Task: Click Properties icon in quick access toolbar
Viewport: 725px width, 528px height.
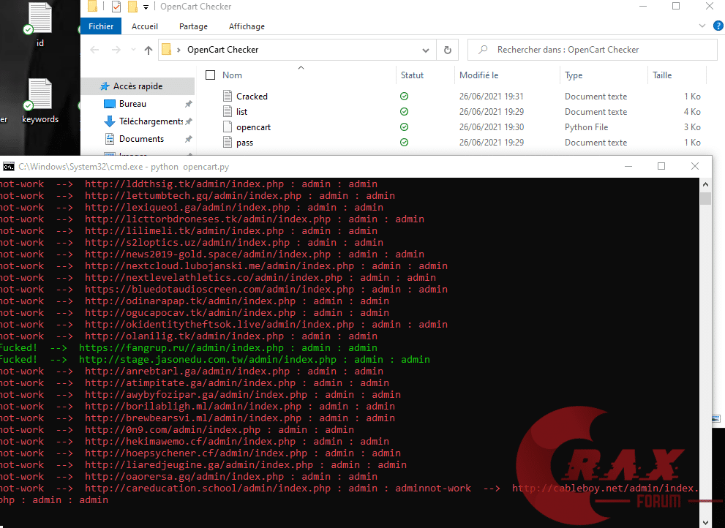Action: pos(116,7)
